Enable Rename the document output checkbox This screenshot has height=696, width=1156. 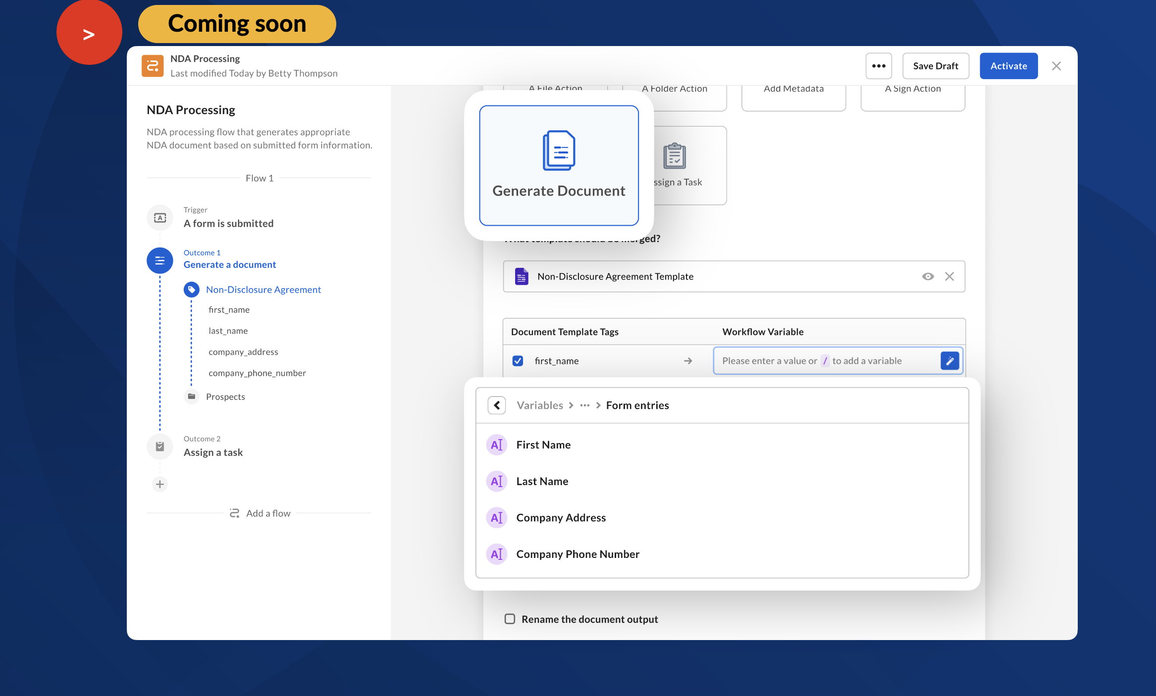(510, 619)
